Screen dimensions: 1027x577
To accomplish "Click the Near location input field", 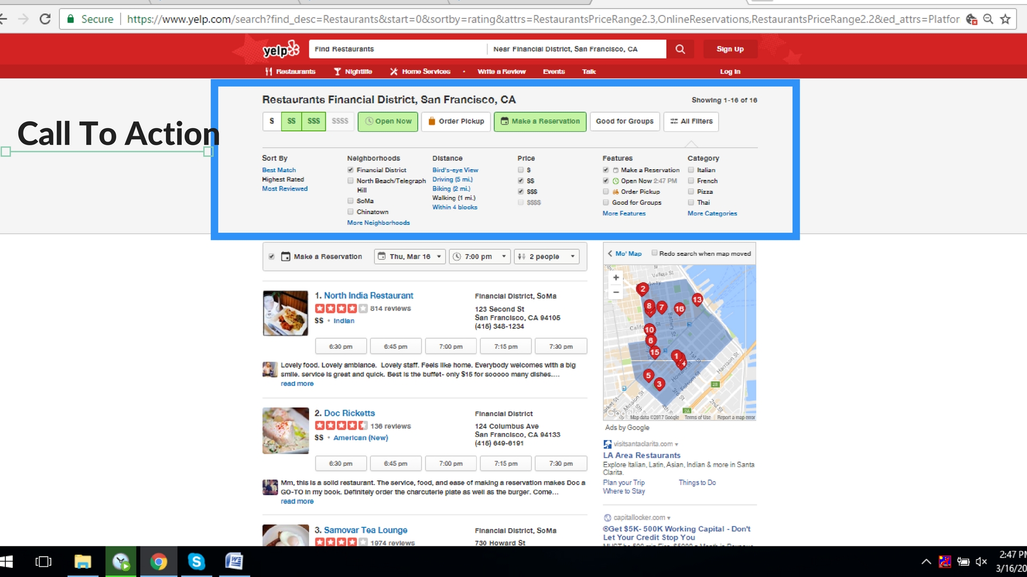I will 577,49.
